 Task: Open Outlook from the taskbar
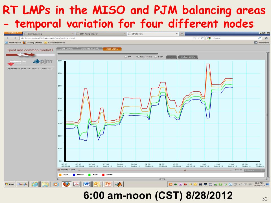point(97,184)
